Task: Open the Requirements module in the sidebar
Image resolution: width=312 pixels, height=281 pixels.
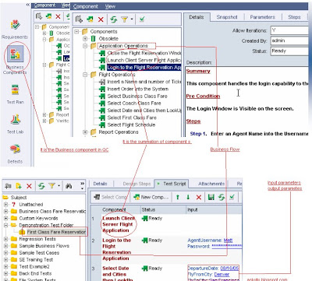Action: coord(15,29)
